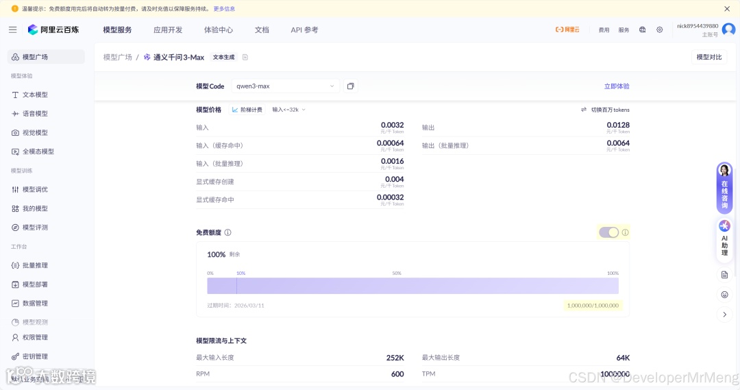Expand the right-side arrow panel

pyautogui.click(x=724, y=315)
